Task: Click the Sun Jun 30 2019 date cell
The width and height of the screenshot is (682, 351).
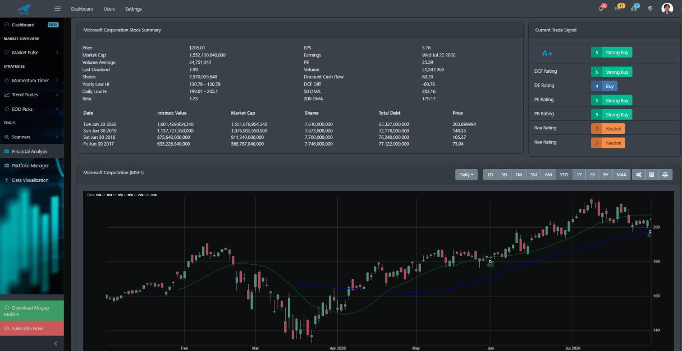Action: click(x=100, y=131)
